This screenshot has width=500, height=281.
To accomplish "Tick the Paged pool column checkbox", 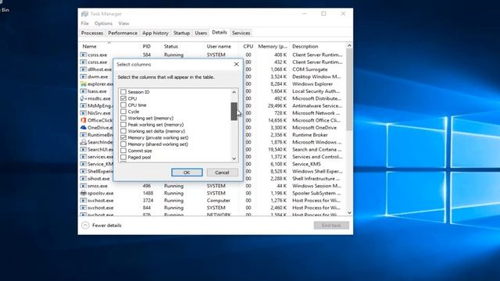I will [123, 158].
